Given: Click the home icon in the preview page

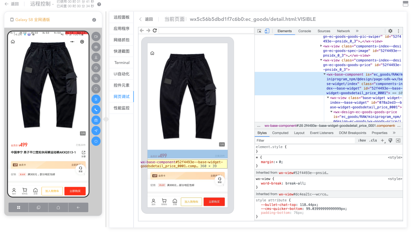Looking at the screenshot, I should coord(152,54).
